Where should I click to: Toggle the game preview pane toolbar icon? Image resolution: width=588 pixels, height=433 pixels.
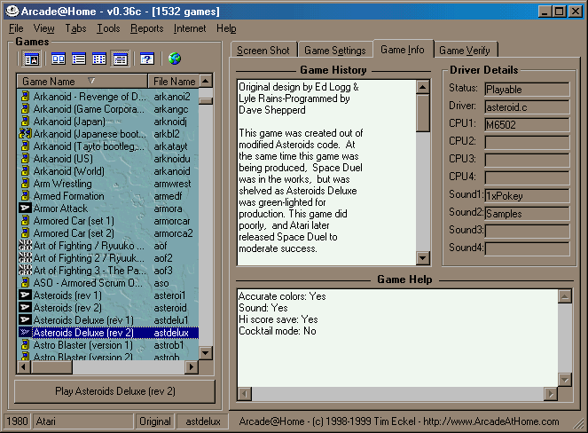click(32, 59)
